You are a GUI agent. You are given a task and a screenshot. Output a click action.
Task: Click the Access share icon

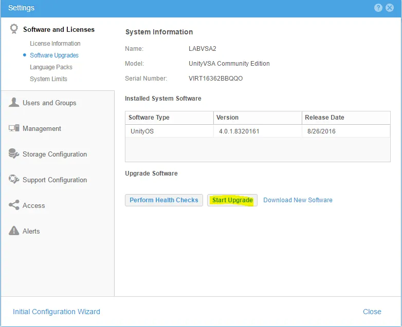(14, 205)
